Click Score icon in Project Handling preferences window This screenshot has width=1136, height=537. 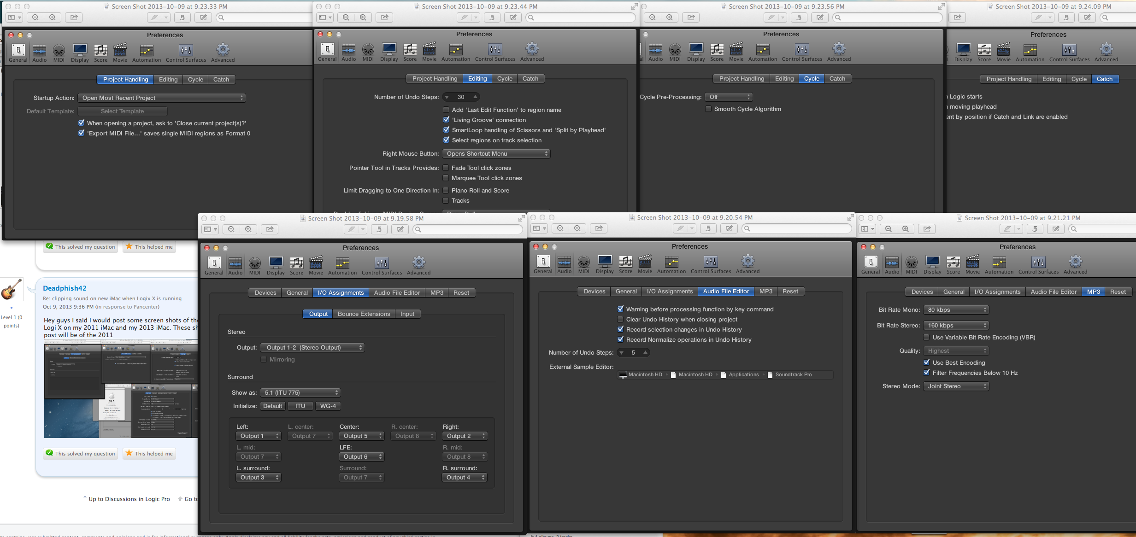tap(100, 50)
